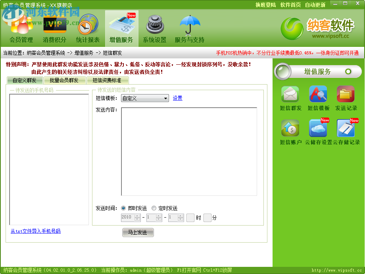This screenshot has height=274, width=365.
Task: Open the 云存储记录 sidebar icon
Action: [345, 127]
